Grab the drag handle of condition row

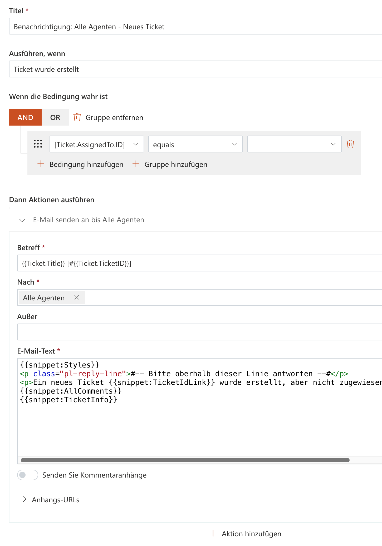38,144
